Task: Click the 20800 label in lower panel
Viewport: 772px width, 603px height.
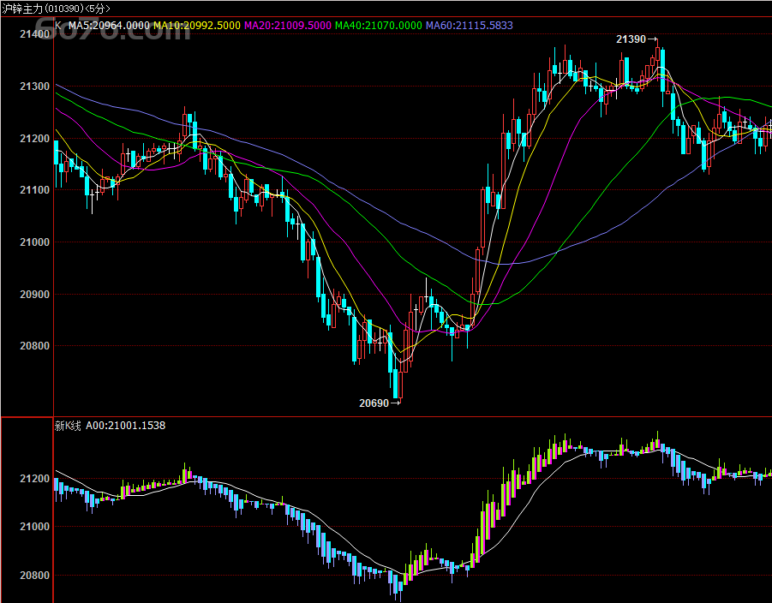Action: [34, 575]
